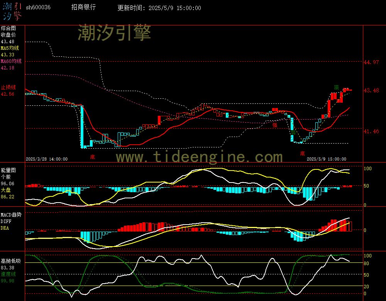Select the stock code sh600036
Image resolution: width=386 pixels, height=301 pixels.
(x=38, y=7)
